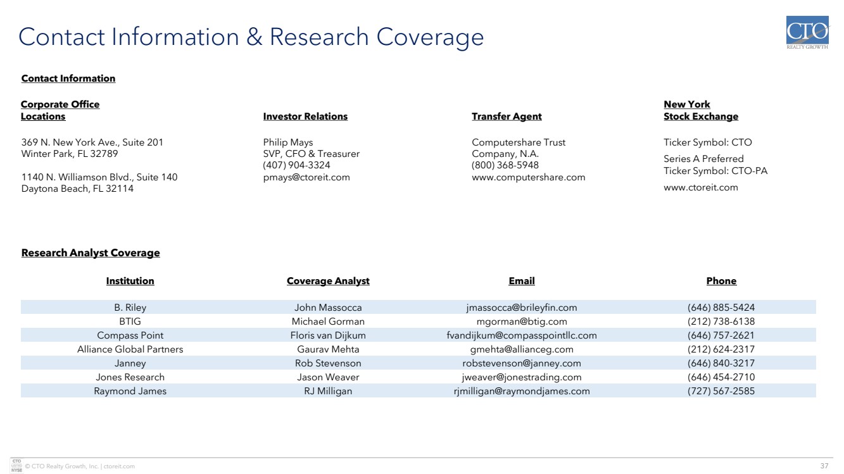Click the ctoreit.com text in footer

pos(119,466)
